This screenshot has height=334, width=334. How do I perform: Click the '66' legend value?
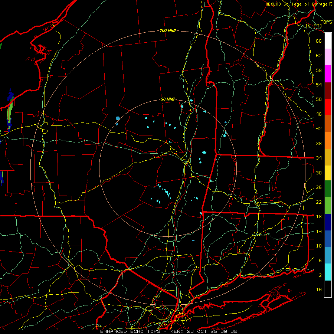pyautogui.click(x=319, y=41)
